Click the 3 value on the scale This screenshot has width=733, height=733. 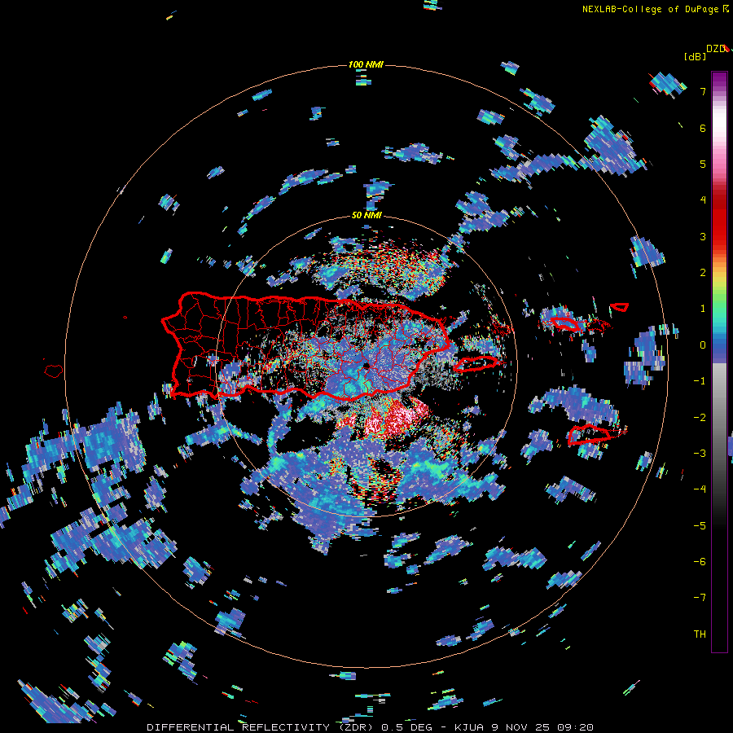click(x=703, y=236)
